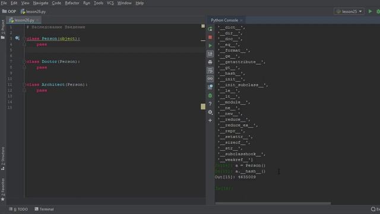
Task: Select the lesson26.py editor tab
Action: [x=24, y=20]
